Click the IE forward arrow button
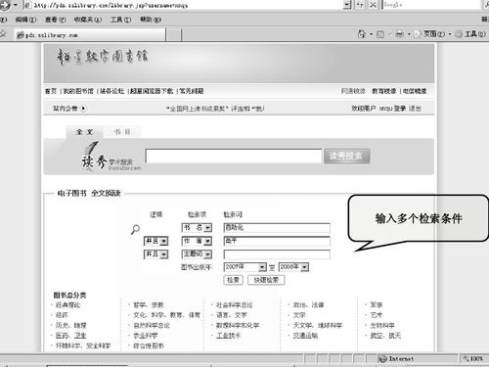The width and height of the screenshot is (489, 367). (x=5, y=5)
